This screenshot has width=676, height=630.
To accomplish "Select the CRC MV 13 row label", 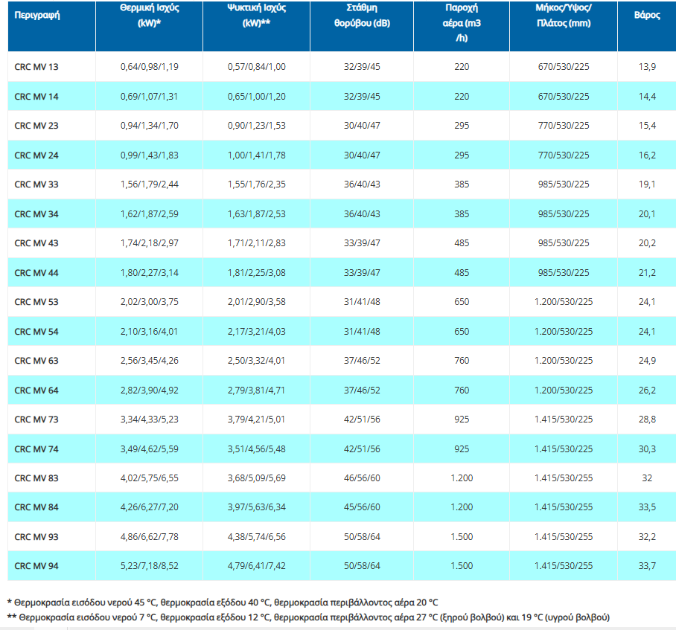I will click(36, 67).
